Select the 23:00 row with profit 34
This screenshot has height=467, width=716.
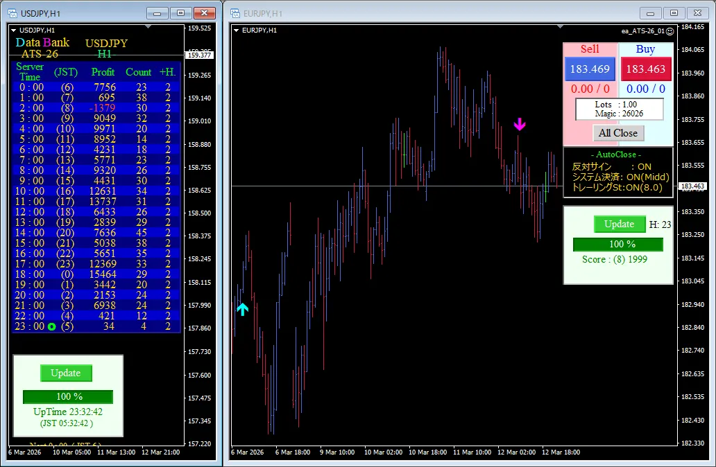(x=96, y=326)
